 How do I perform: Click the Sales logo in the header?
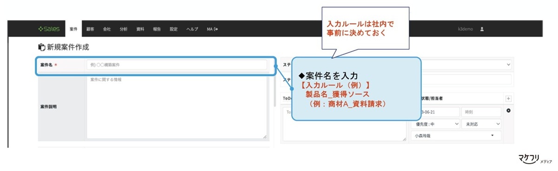[48, 29]
